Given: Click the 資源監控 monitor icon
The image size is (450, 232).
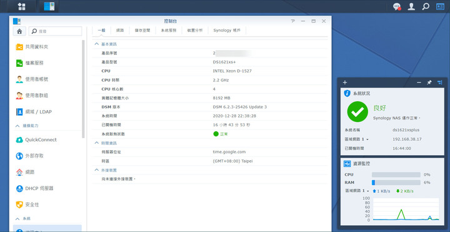Looking at the screenshot, I should pos(347,164).
